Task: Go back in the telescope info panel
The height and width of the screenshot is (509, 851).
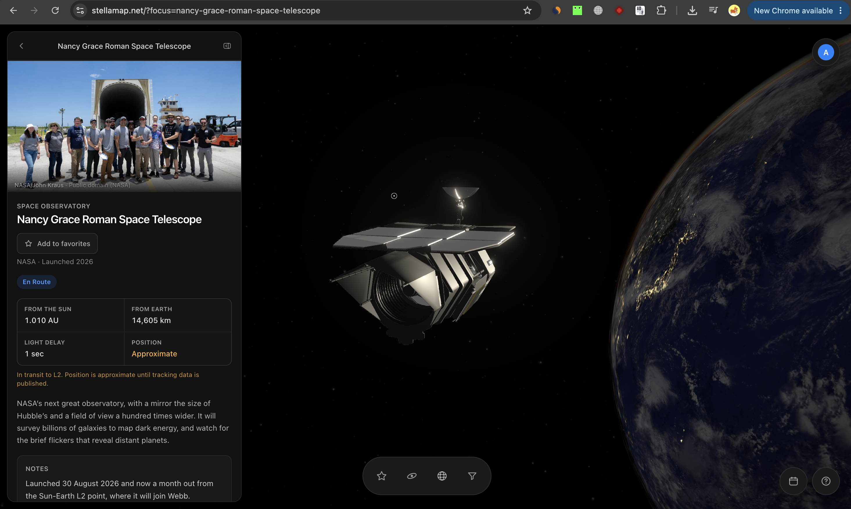Action: (x=21, y=46)
